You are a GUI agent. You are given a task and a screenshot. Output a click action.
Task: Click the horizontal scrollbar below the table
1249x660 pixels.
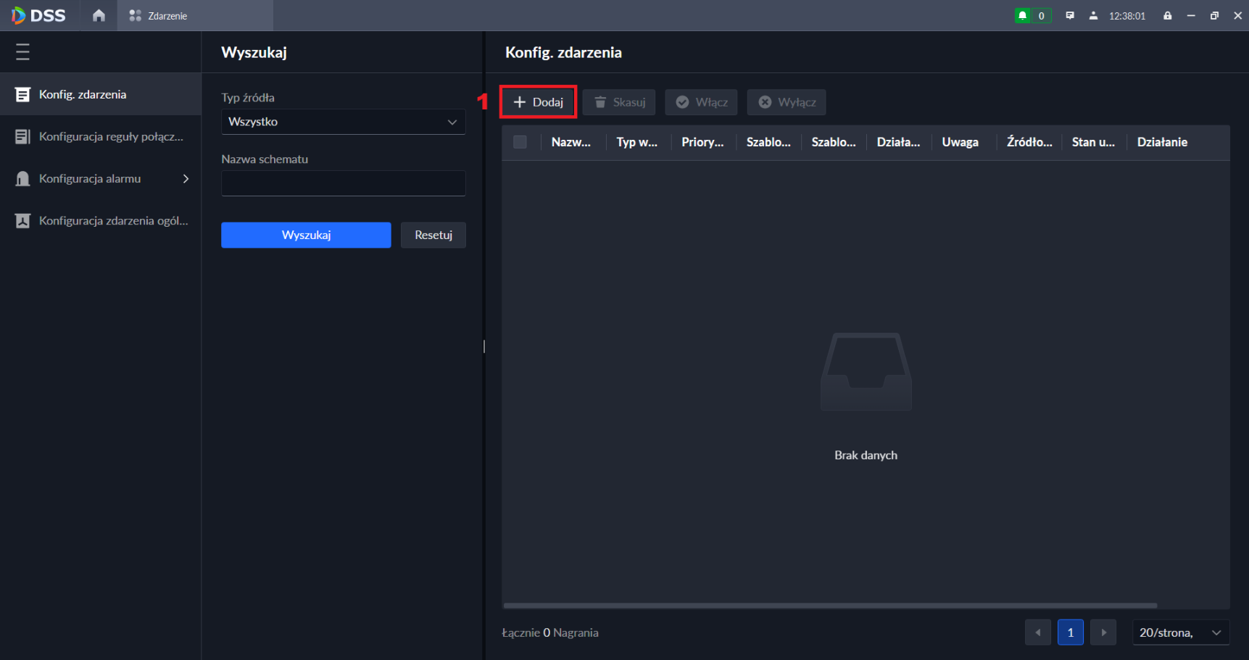(x=829, y=605)
